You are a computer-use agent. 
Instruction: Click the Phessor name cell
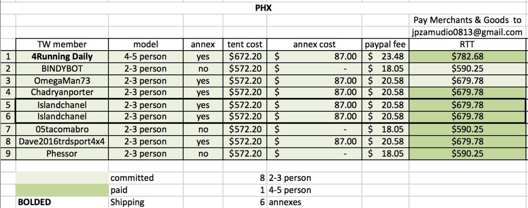pos(62,154)
